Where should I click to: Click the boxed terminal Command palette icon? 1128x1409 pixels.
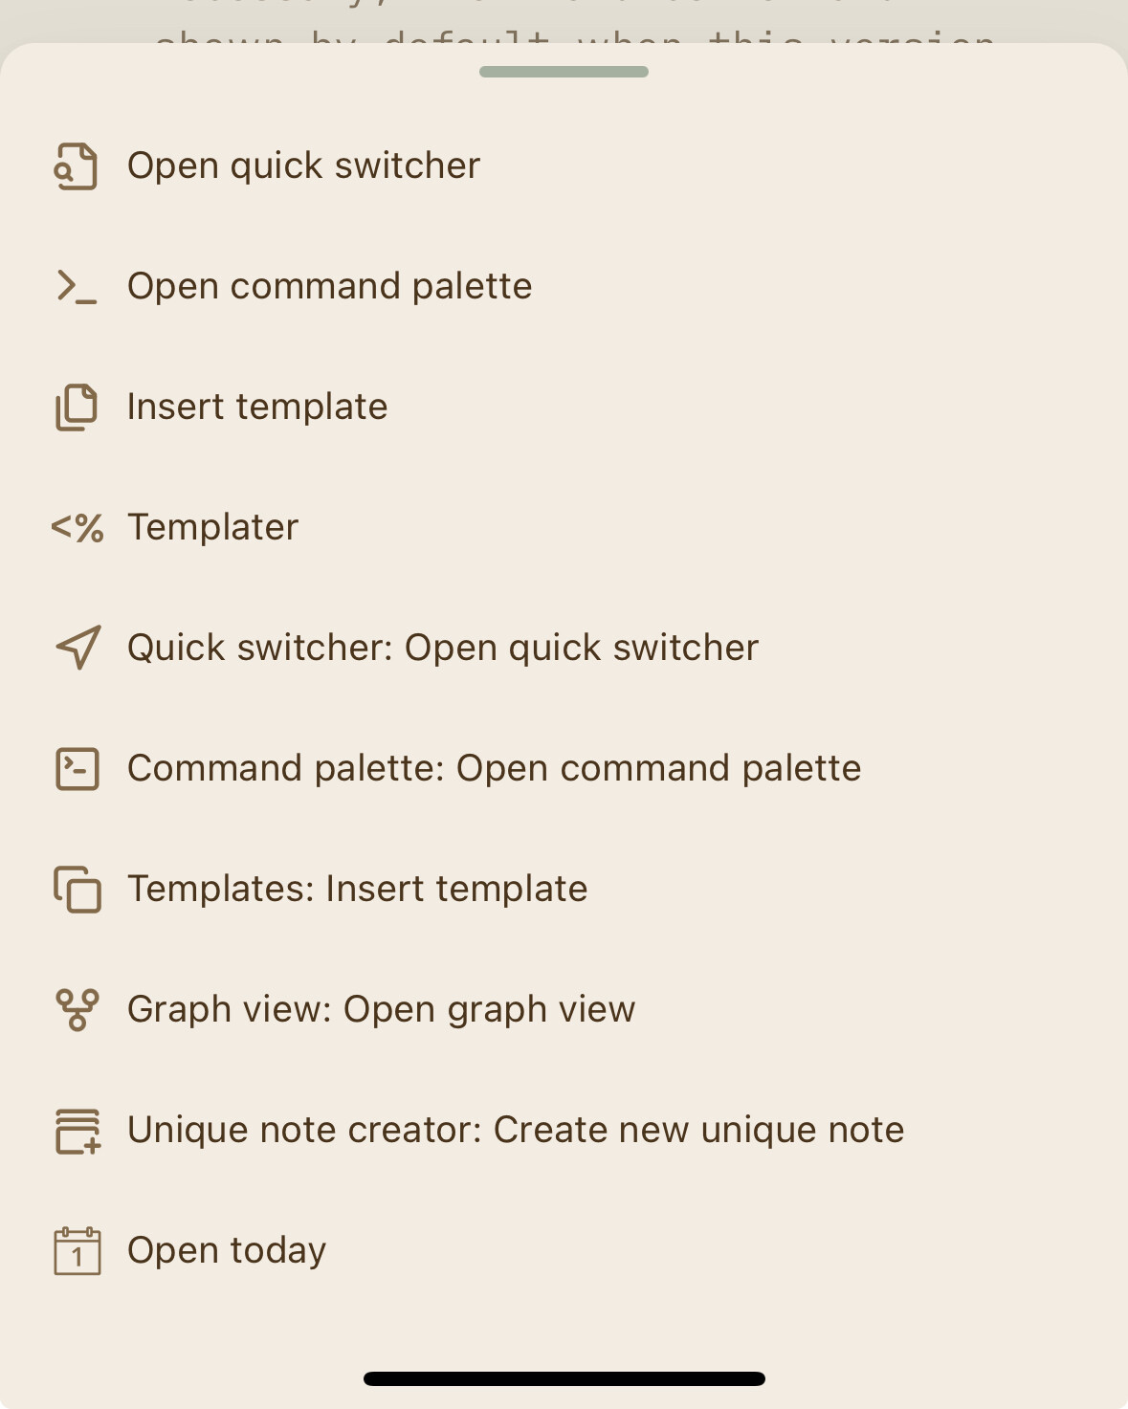[77, 769]
